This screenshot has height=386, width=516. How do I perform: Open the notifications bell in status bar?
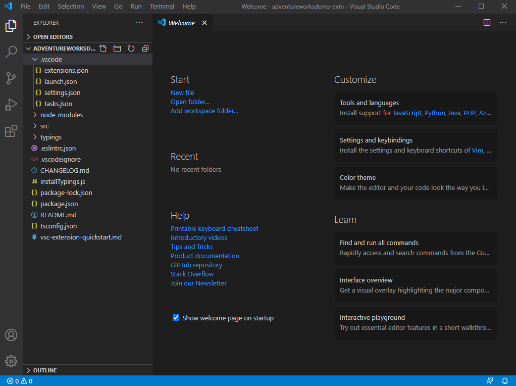pyautogui.click(x=504, y=381)
